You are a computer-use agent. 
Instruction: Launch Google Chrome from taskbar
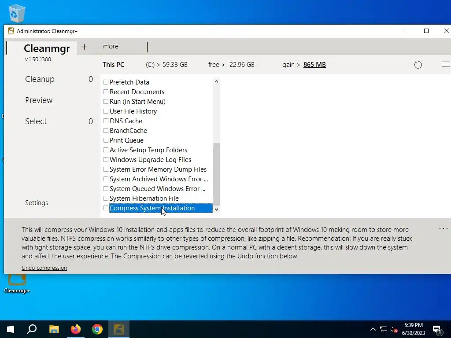[97, 329]
